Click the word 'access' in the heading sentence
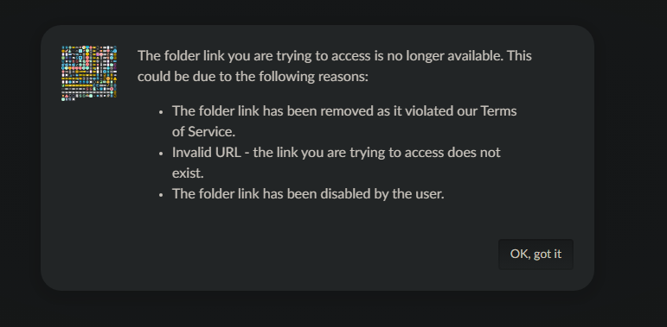 tap(350, 56)
